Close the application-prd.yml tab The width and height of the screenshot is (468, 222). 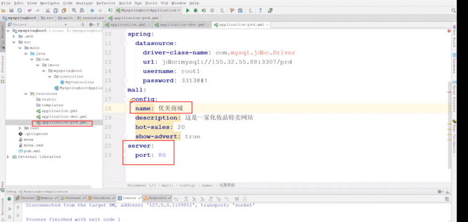pyautogui.click(x=267, y=25)
